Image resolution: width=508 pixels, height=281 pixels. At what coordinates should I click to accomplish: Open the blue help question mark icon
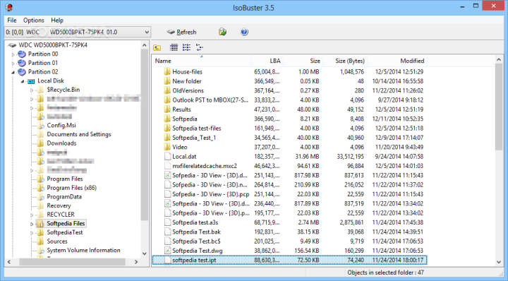(x=244, y=32)
